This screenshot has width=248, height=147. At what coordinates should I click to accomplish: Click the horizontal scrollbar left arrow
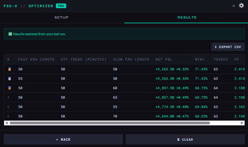7,123
